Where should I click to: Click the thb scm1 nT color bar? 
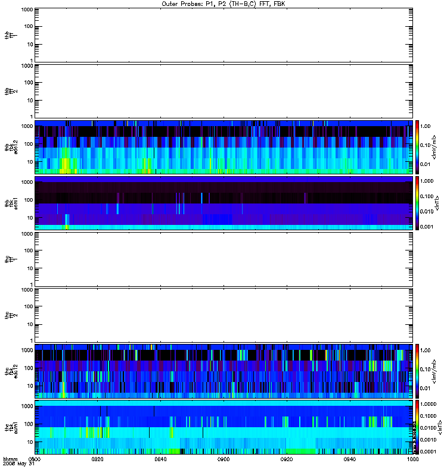417,203
